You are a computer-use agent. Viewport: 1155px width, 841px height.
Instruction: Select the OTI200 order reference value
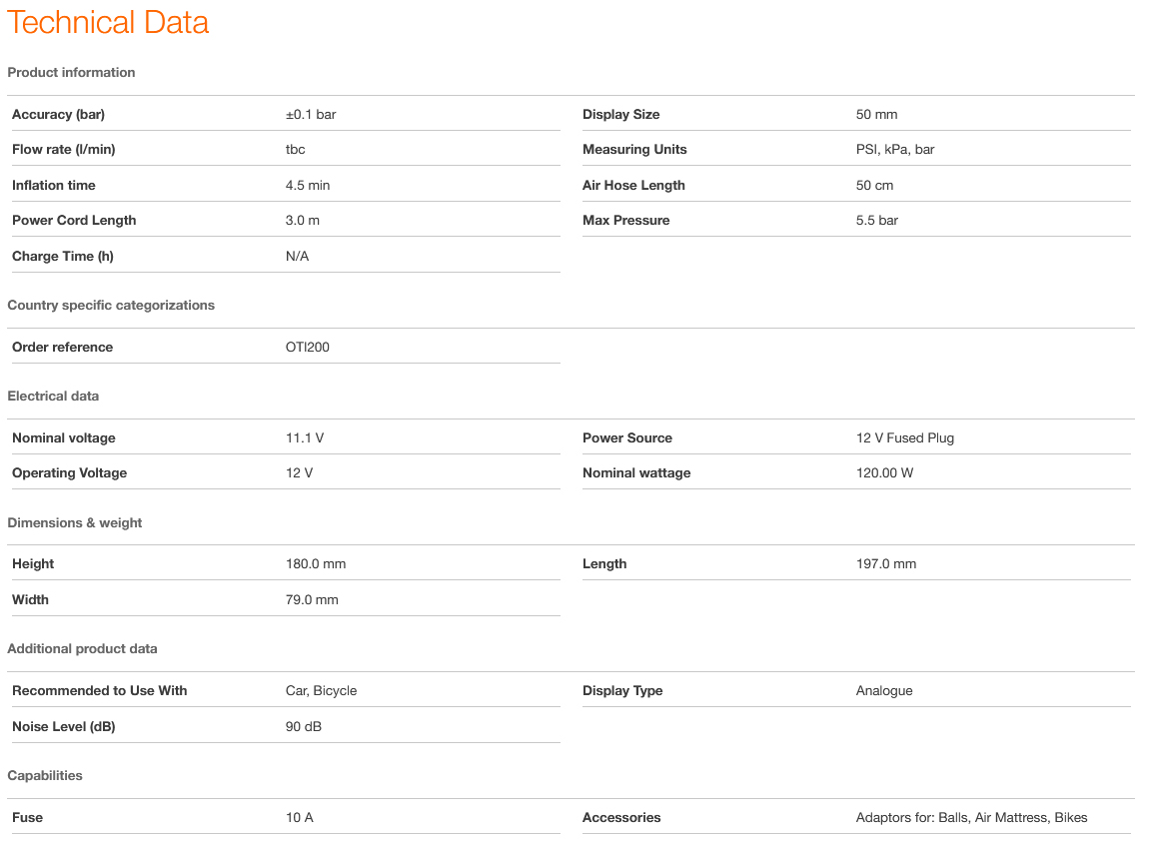(308, 348)
